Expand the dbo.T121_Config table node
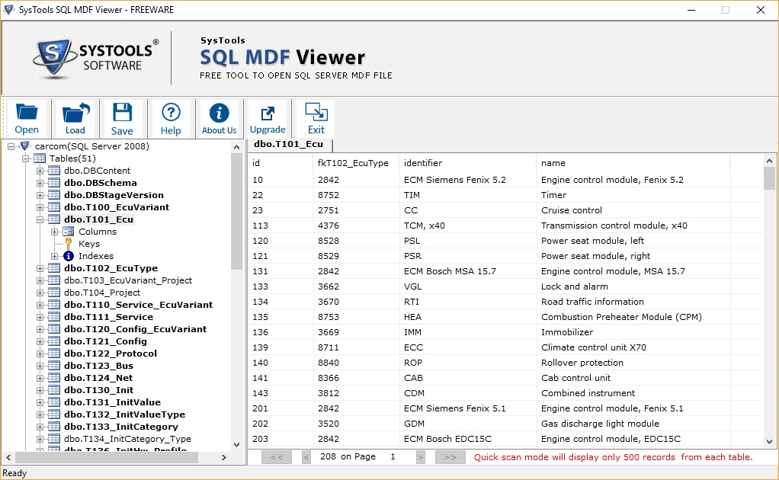Screen dimensions: 779x480 tap(40, 341)
